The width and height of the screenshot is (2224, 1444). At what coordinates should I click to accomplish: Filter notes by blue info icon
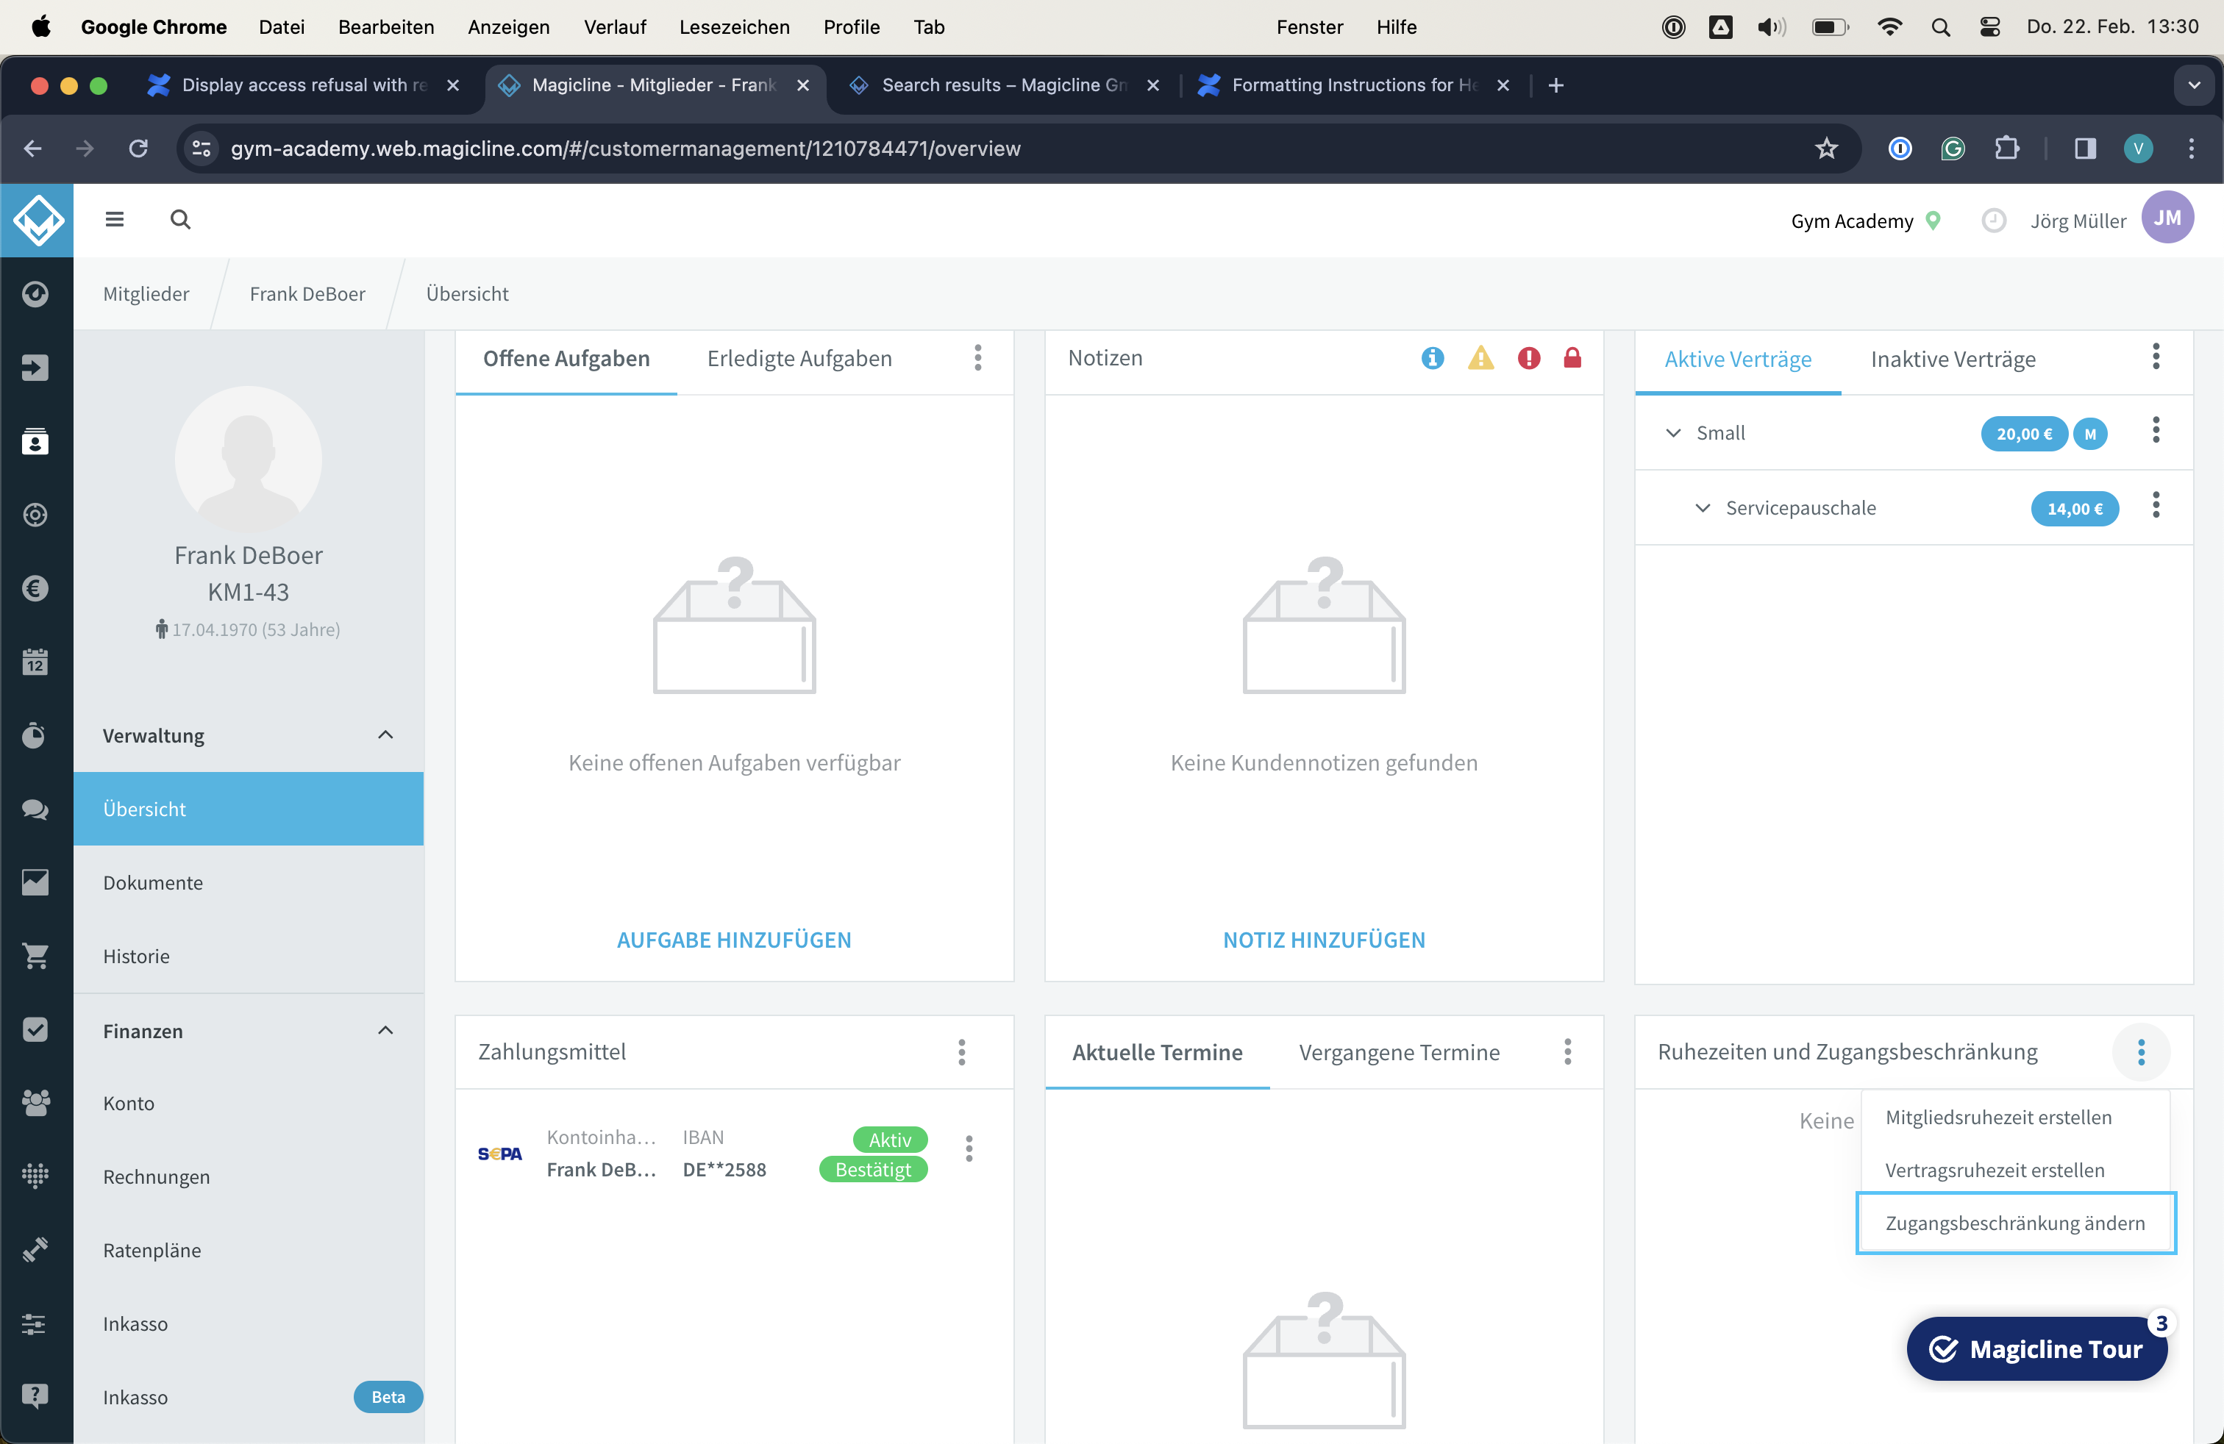[1432, 358]
